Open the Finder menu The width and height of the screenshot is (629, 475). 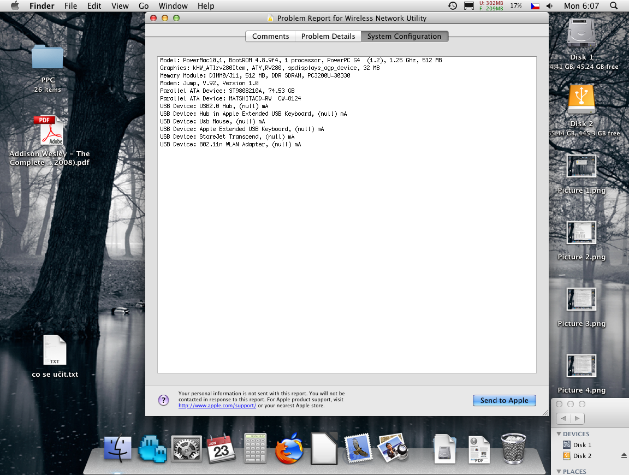click(x=41, y=5)
